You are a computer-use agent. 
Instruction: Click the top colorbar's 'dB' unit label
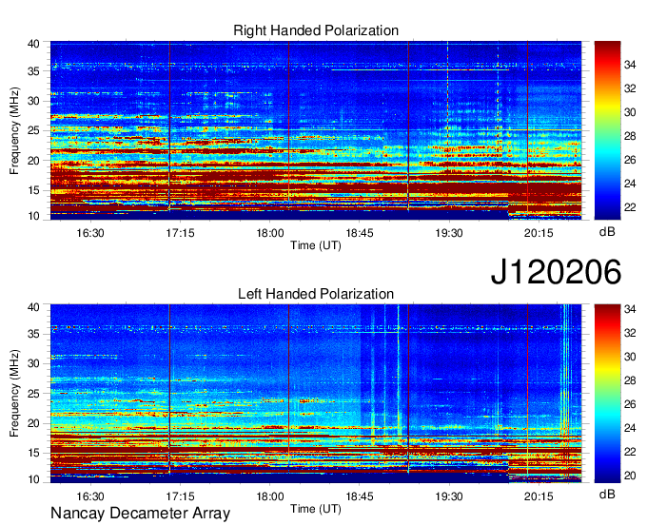coord(607,232)
